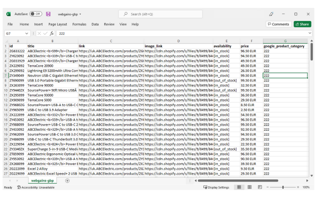The image size is (317, 198).
Task: Click the previous sheet navigation arrow
Action: [10, 181]
